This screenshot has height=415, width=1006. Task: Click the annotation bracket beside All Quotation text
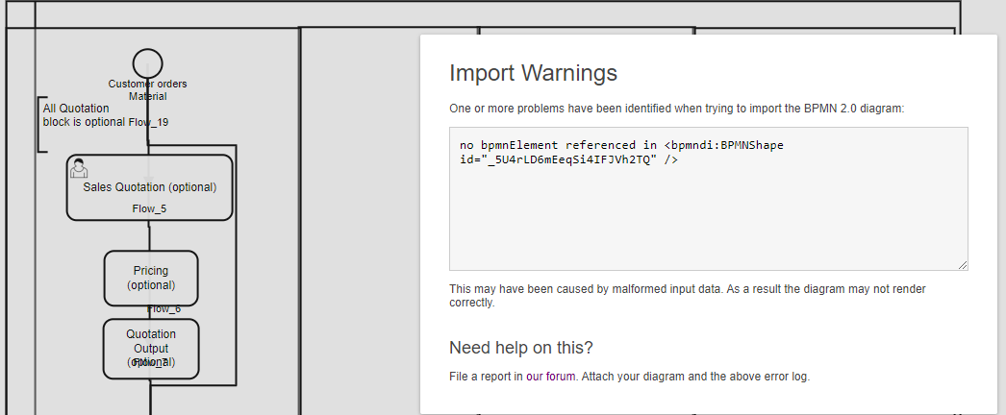(42, 125)
